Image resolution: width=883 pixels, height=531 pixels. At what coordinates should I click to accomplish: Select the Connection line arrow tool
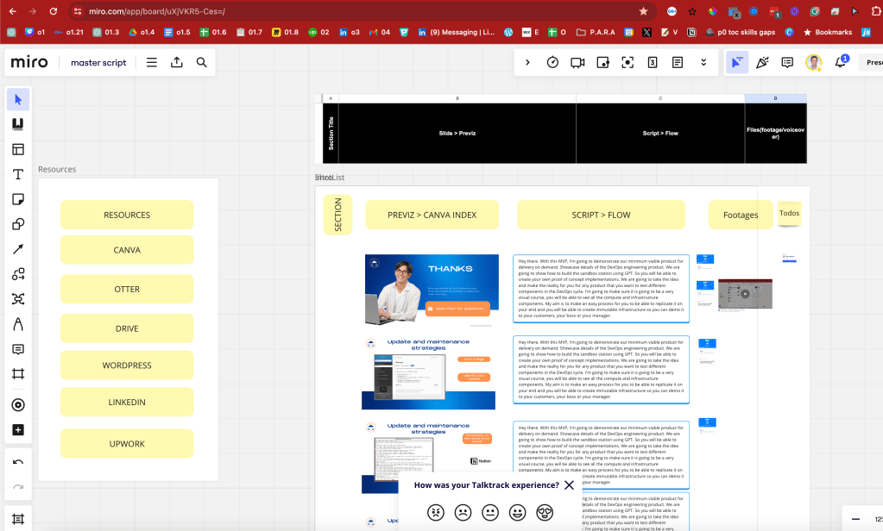pyautogui.click(x=18, y=248)
